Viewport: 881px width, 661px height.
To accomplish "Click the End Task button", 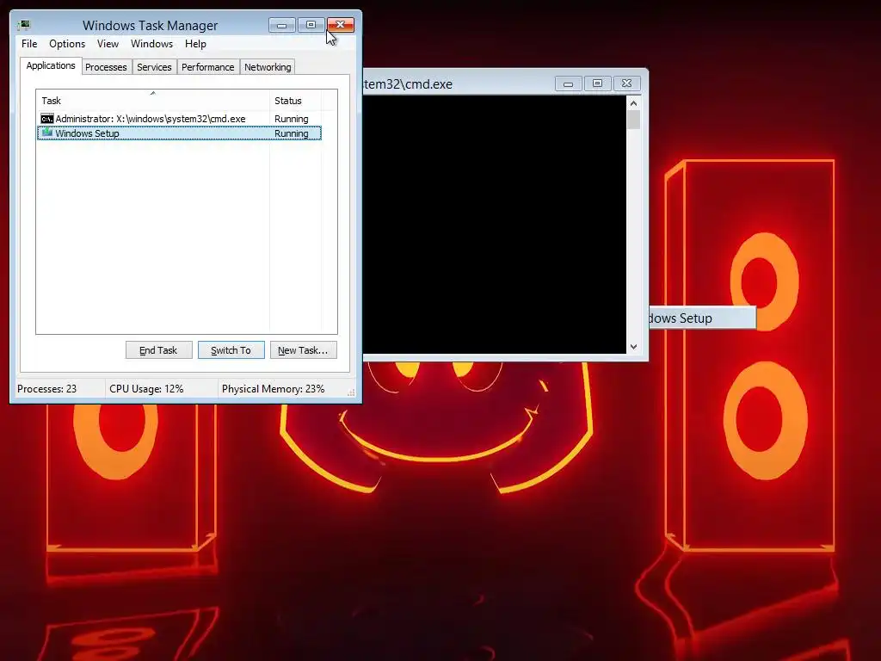I will (x=158, y=350).
